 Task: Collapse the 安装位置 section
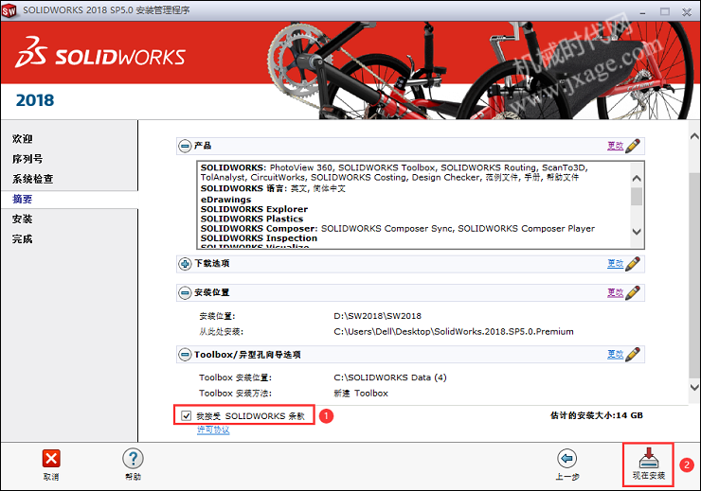point(185,293)
